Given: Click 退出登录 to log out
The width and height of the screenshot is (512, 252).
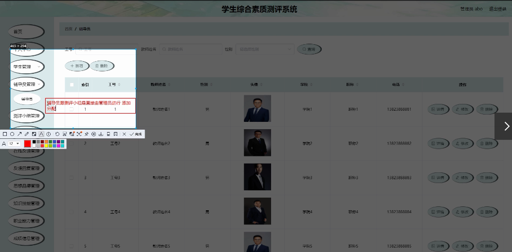Looking at the screenshot, I should 497,9.
